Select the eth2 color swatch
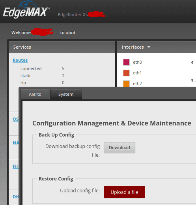This screenshot has width=196, height=205. (x=126, y=84)
